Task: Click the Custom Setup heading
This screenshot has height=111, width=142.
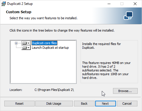Action: (x=19, y=12)
